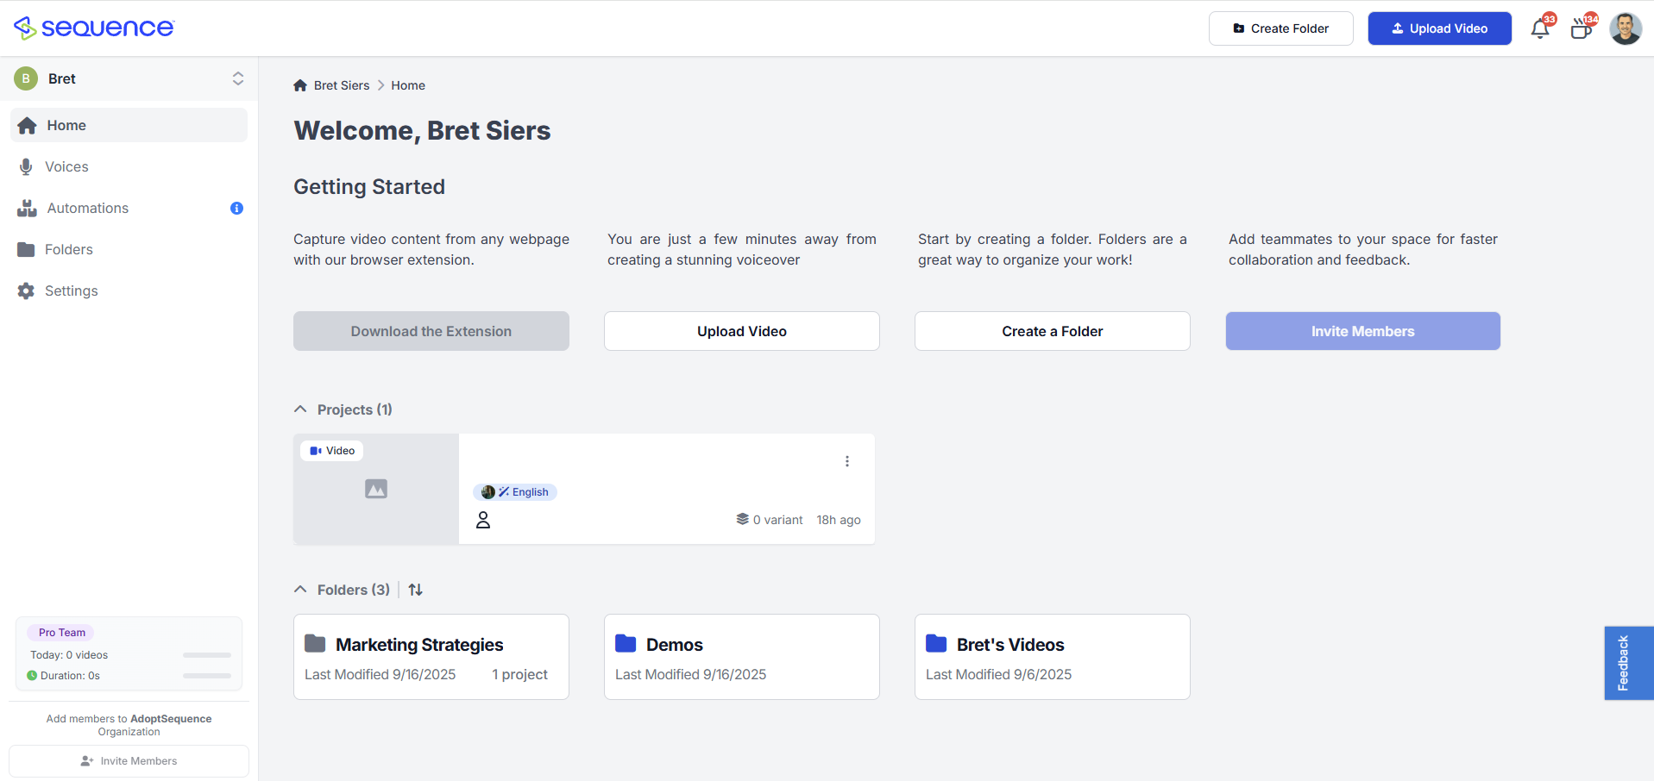Open Automations in the sidebar
Image resolution: width=1654 pixels, height=781 pixels.
tap(87, 208)
